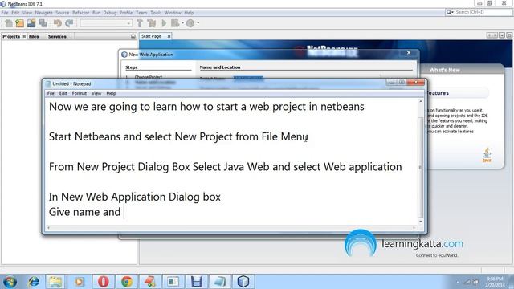Close the Start Page tab with its X
The image size is (514, 289).
[x=169, y=36]
